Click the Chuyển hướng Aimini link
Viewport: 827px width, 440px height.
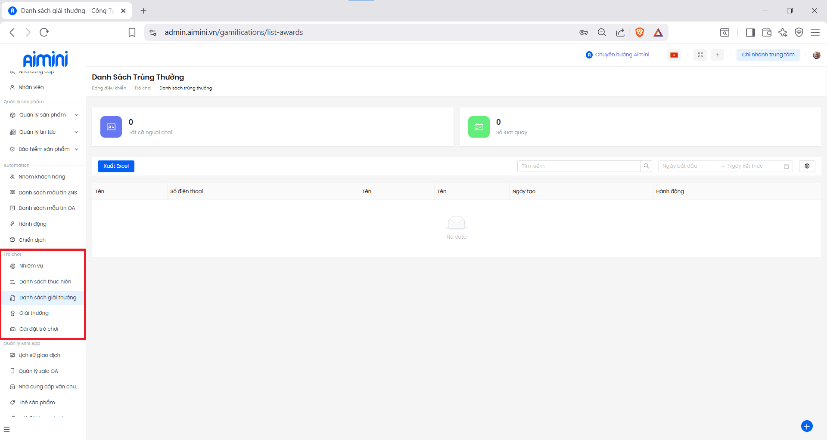pos(618,55)
